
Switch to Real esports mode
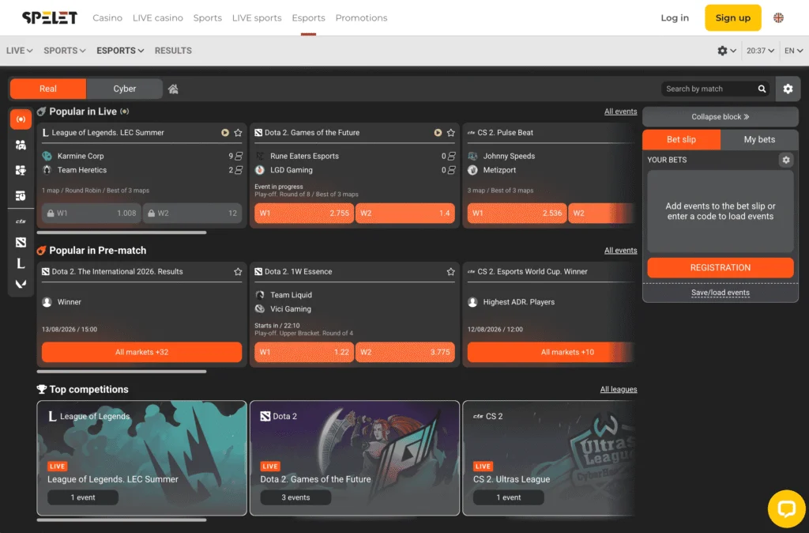[x=48, y=89]
